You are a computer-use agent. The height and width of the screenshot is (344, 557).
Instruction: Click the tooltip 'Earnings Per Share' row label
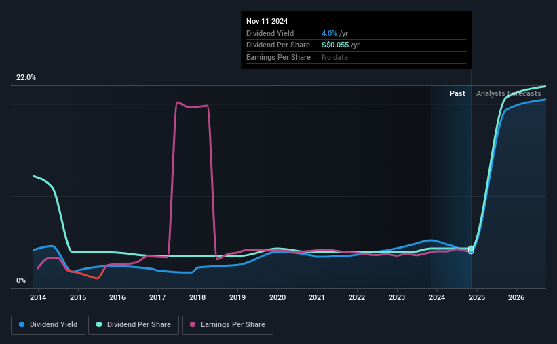click(x=278, y=57)
